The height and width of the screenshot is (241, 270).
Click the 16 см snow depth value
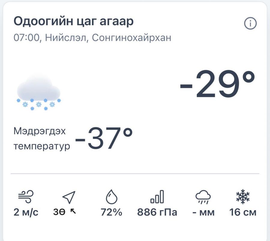[x=243, y=212]
